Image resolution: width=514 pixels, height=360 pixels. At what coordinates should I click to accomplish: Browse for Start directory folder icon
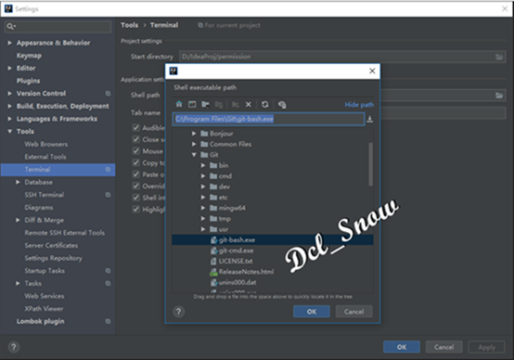tap(499, 57)
